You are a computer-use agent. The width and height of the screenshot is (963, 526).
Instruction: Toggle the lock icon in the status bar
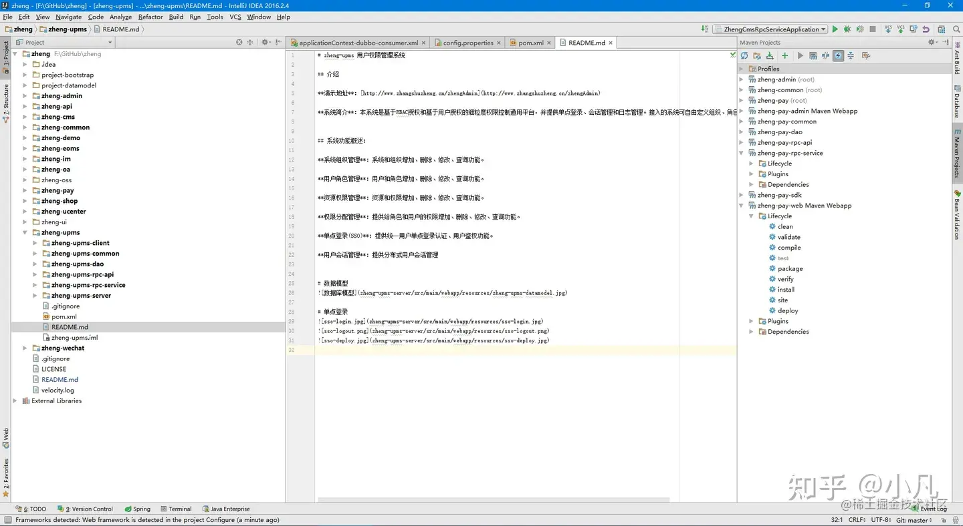(x=944, y=520)
